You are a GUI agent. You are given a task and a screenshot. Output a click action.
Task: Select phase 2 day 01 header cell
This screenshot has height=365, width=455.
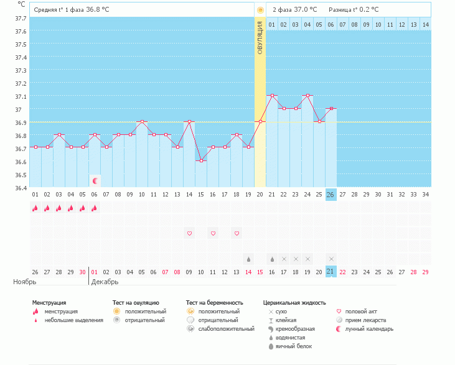[272, 24]
